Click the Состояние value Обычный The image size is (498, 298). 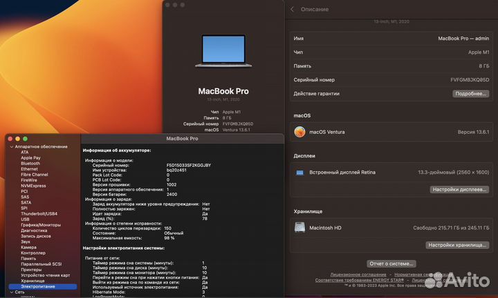[174, 233]
